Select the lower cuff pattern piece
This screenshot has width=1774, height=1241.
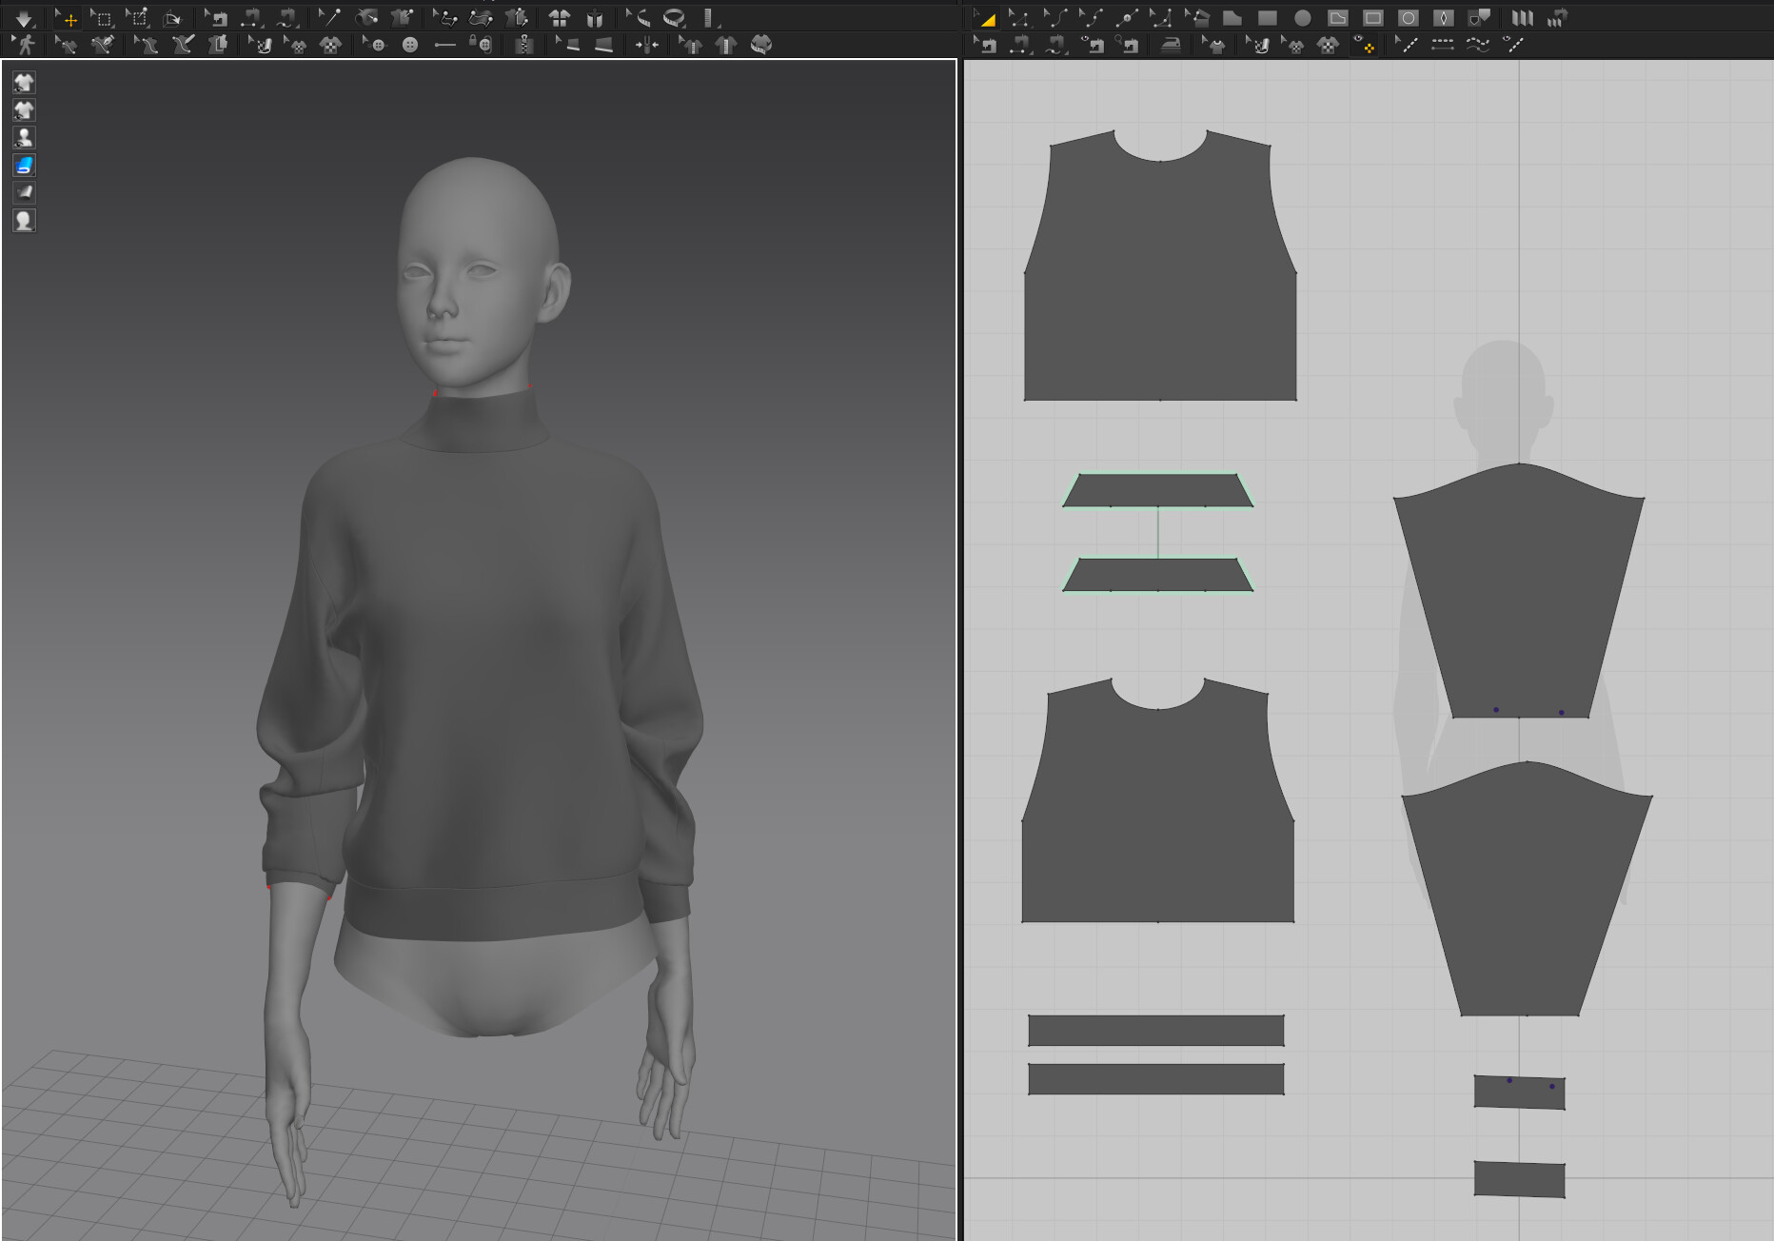click(x=1519, y=1179)
